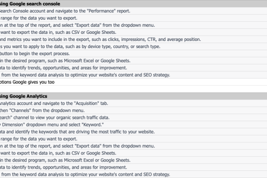This screenshot has height=178, width=267.
Task: Click the 'options Google gives you too' row
Action: tap(133, 82)
